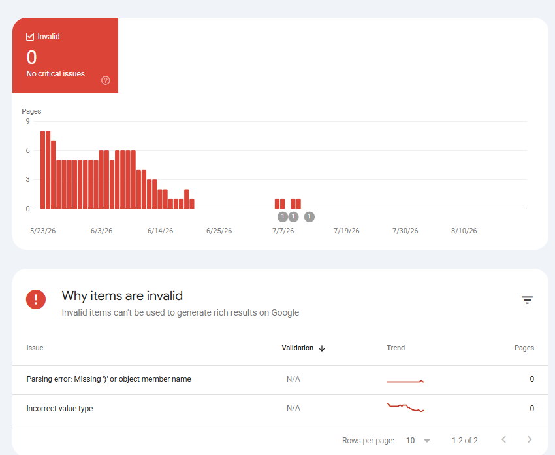The width and height of the screenshot is (555, 455).
Task: Open Parsing error: Missing '}' issue row
Action: (x=280, y=380)
